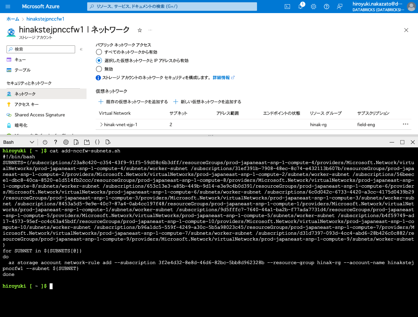This screenshot has width=418, height=317.
Task: Add an existing virtual network
Action: pos(133,102)
